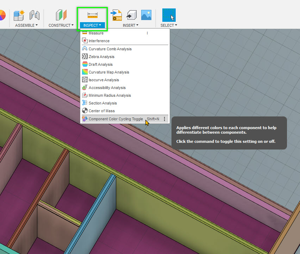This screenshot has height=254, width=300.
Task: Click the Curvature Comb Analysis icon
Action: click(x=85, y=49)
